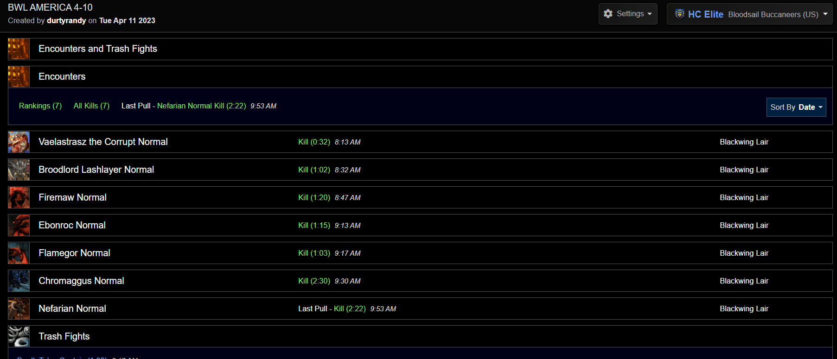Open the Settings dropdown

628,14
